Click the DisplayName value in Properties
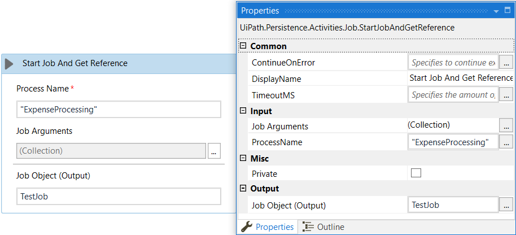Screen dimensions: 516x235 pyautogui.click(x=461, y=79)
